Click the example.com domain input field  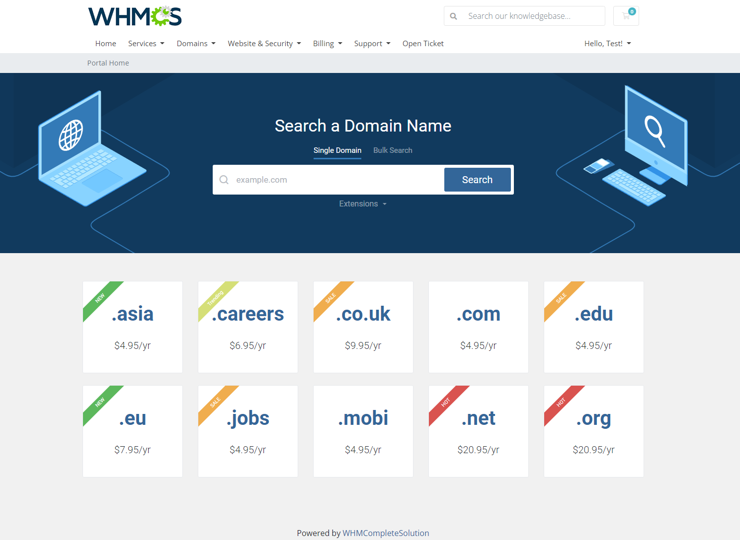coord(338,180)
